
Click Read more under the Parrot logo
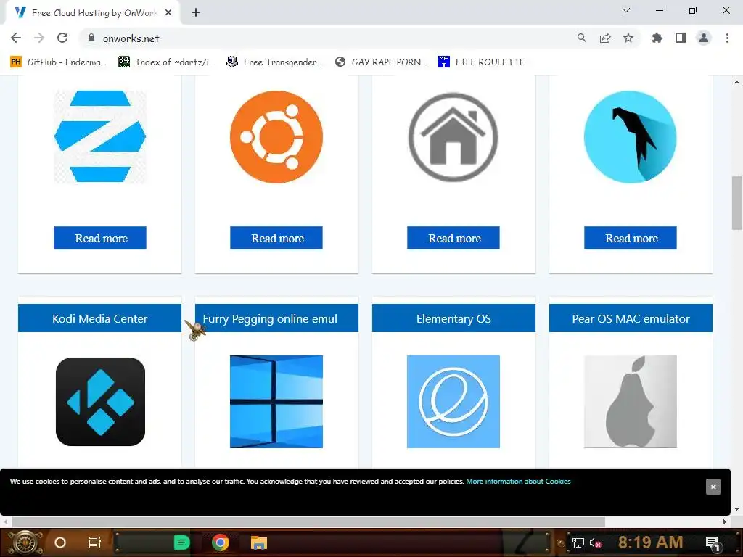click(x=631, y=238)
